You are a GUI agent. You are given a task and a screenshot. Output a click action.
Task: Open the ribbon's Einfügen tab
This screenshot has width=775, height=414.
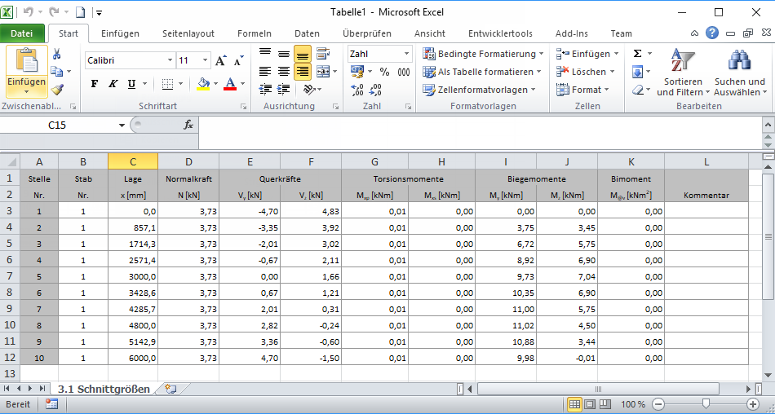point(120,33)
